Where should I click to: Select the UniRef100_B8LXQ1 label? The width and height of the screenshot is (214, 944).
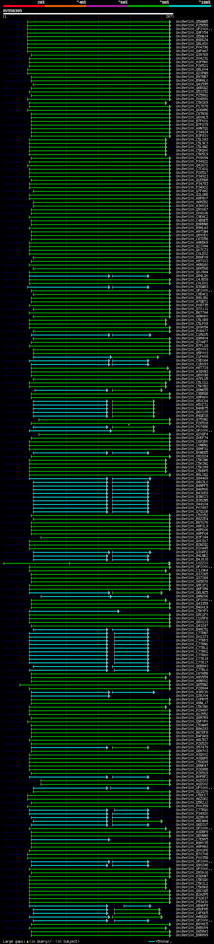[192, 475]
